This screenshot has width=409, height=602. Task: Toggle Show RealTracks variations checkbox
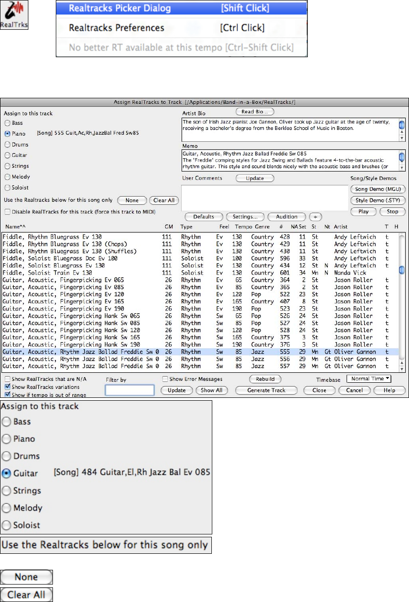(7, 387)
